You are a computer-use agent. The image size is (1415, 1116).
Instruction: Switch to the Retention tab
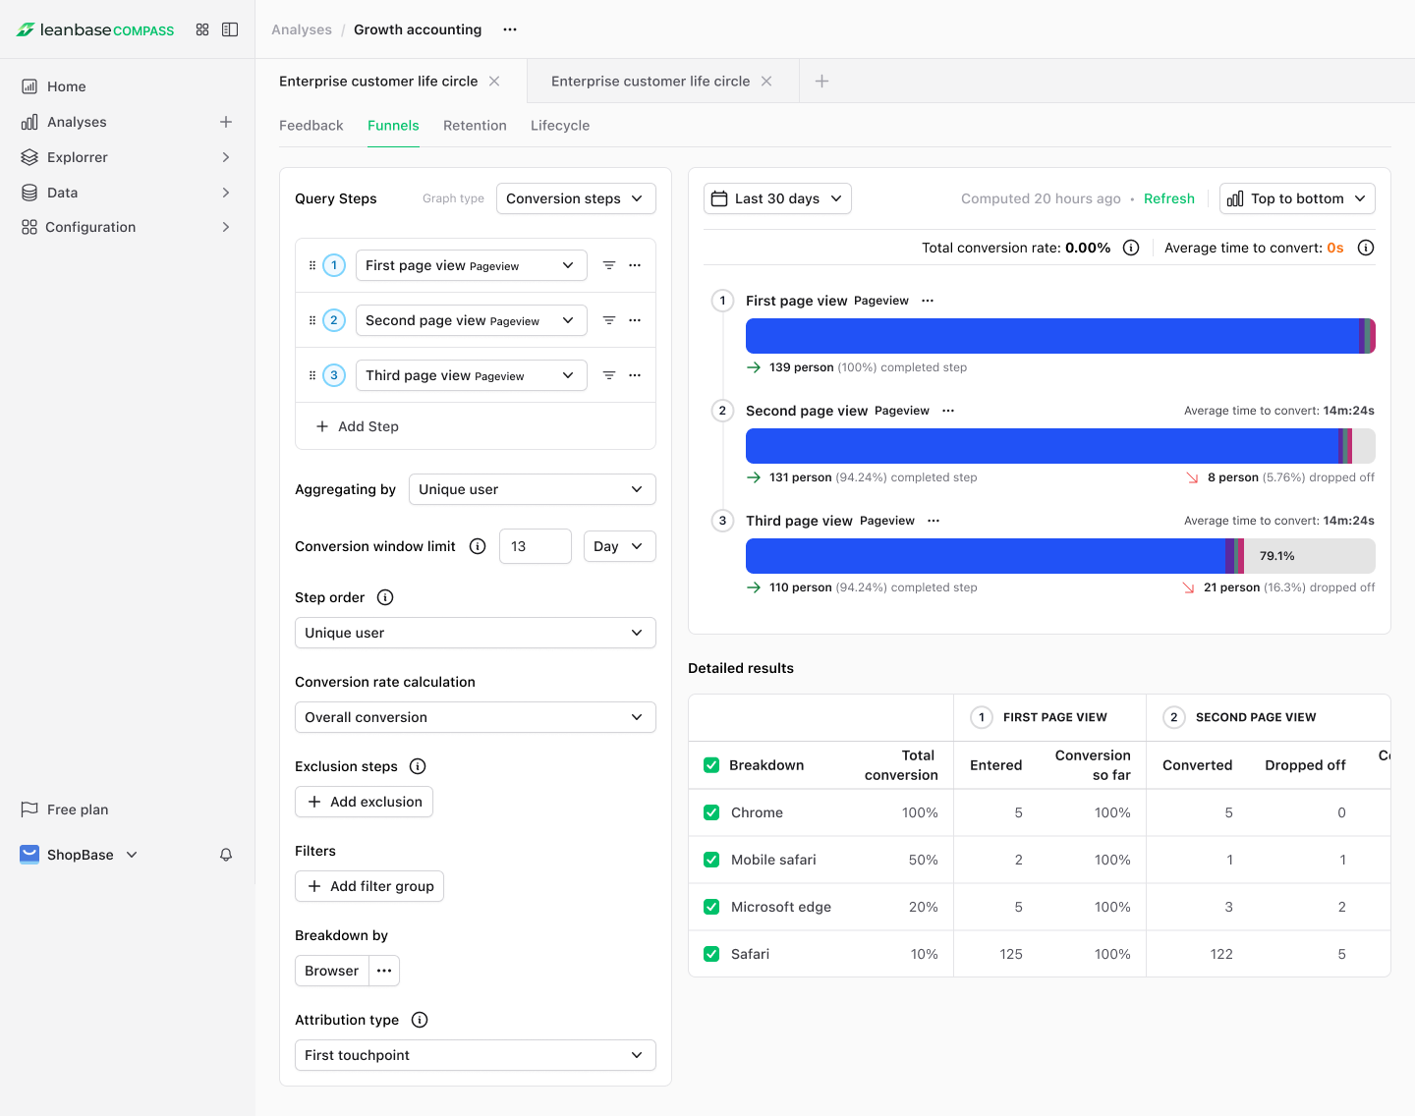[x=475, y=126]
